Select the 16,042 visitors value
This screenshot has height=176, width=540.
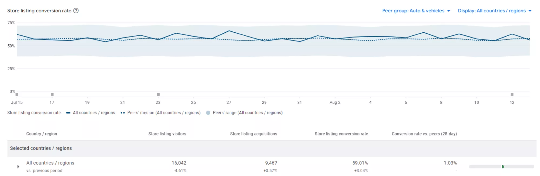pos(179,163)
